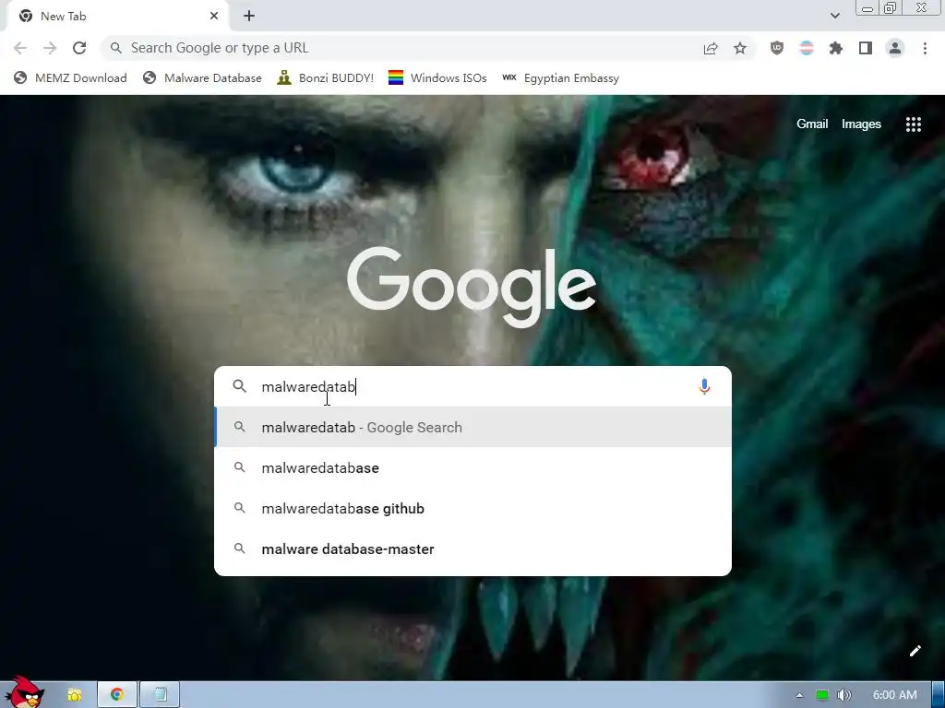
Task: Open the uBlock Origin shield extension
Action: 777,48
